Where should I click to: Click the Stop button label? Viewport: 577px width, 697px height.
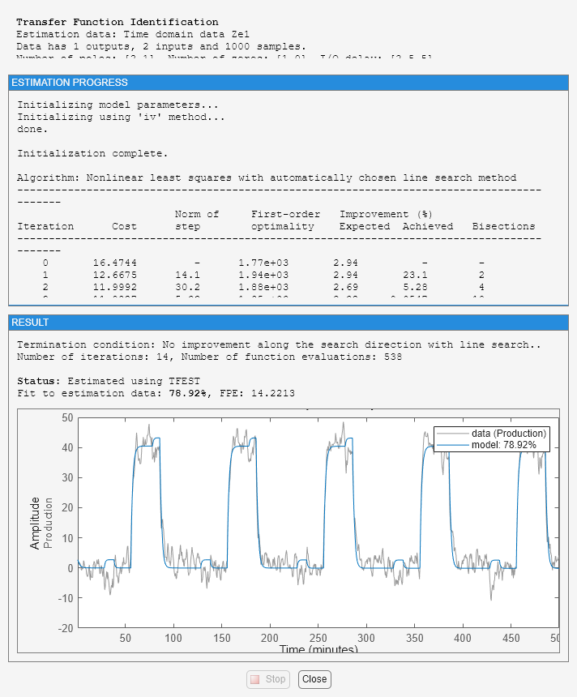point(276,679)
